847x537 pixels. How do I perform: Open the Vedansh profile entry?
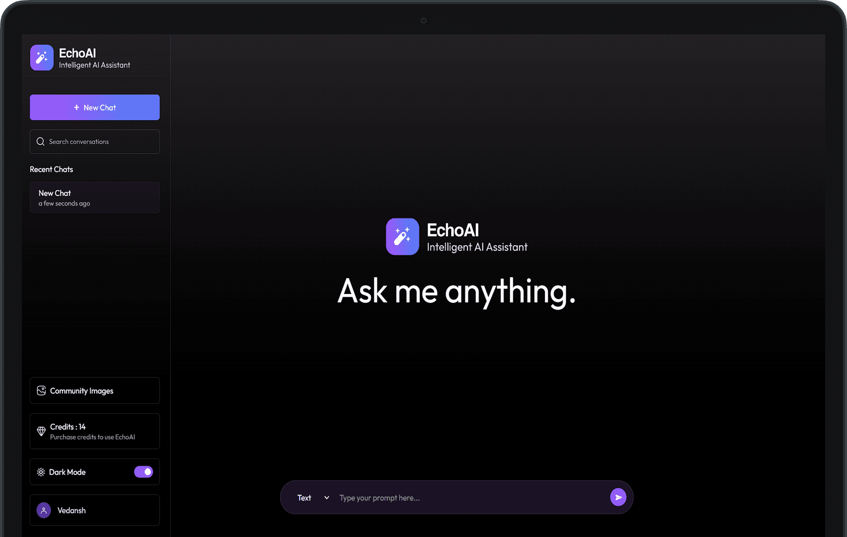(94, 510)
